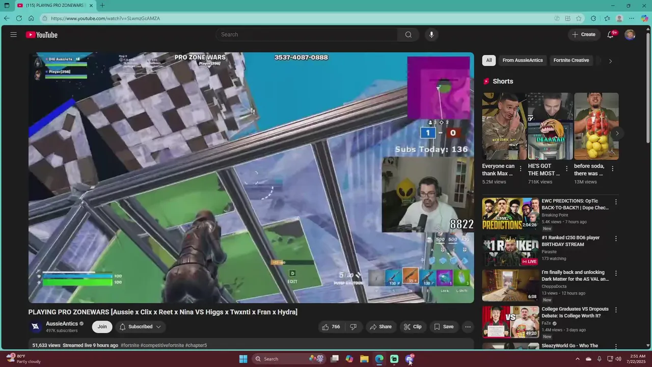Open a new browser tab
This screenshot has width=652, height=367.
coord(102,5)
